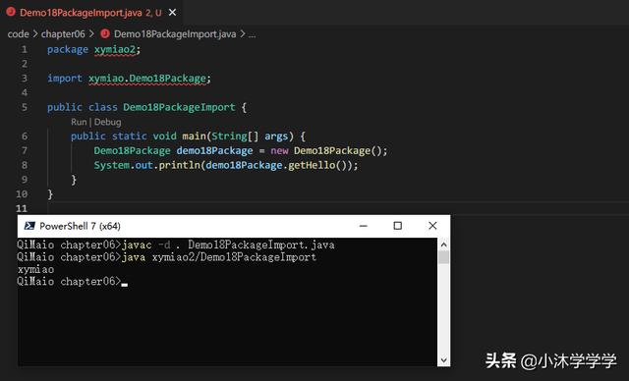
Task: Click the Java error icon on the tab
Action: click(11, 12)
